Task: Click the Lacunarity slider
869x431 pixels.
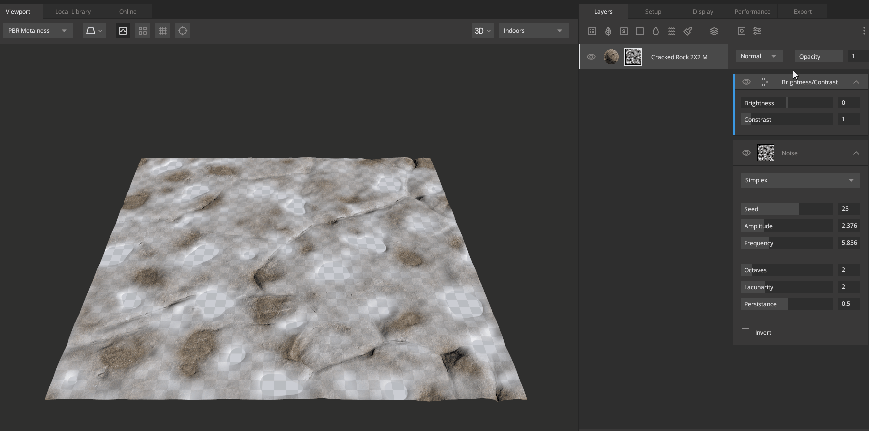Action: (x=786, y=287)
